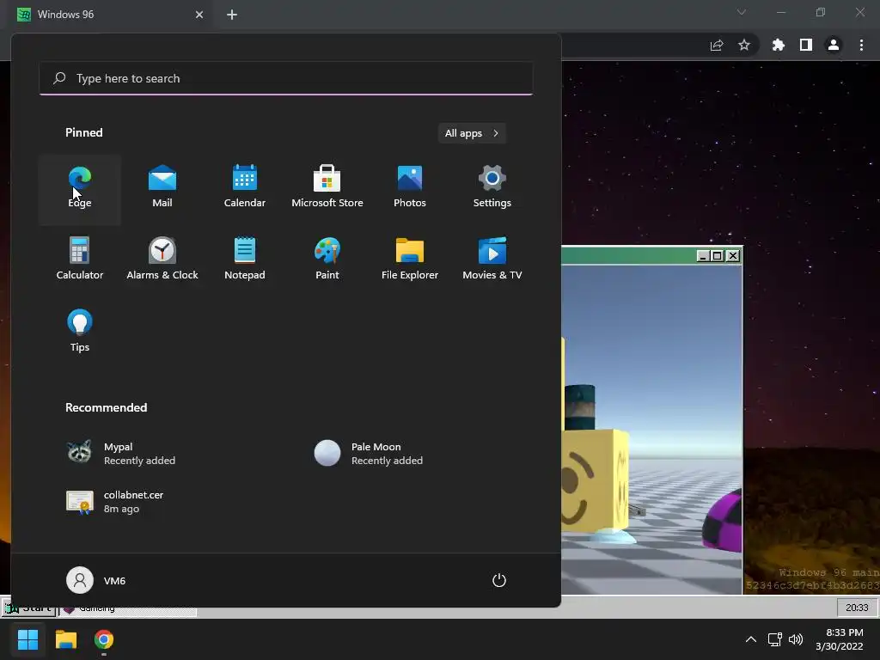The height and width of the screenshot is (660, 880).
Task: Close the Windows 96 tab
Action: [x=199, y=15]
